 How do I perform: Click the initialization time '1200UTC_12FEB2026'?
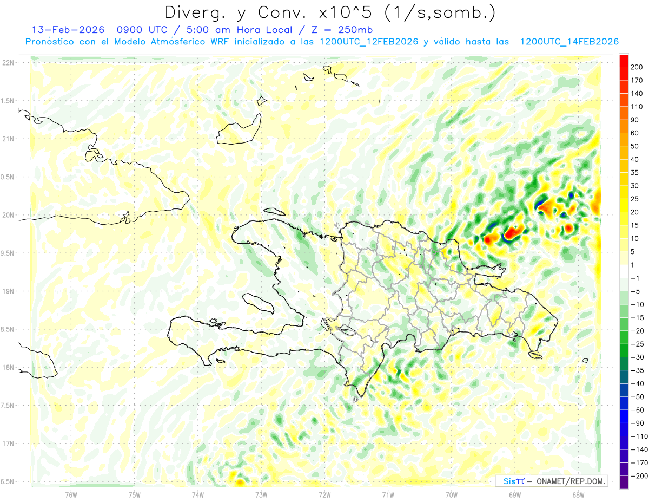[369, 42]
